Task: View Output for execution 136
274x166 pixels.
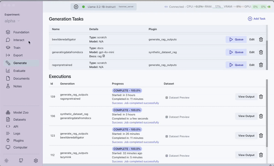Action: pos(246,116)
